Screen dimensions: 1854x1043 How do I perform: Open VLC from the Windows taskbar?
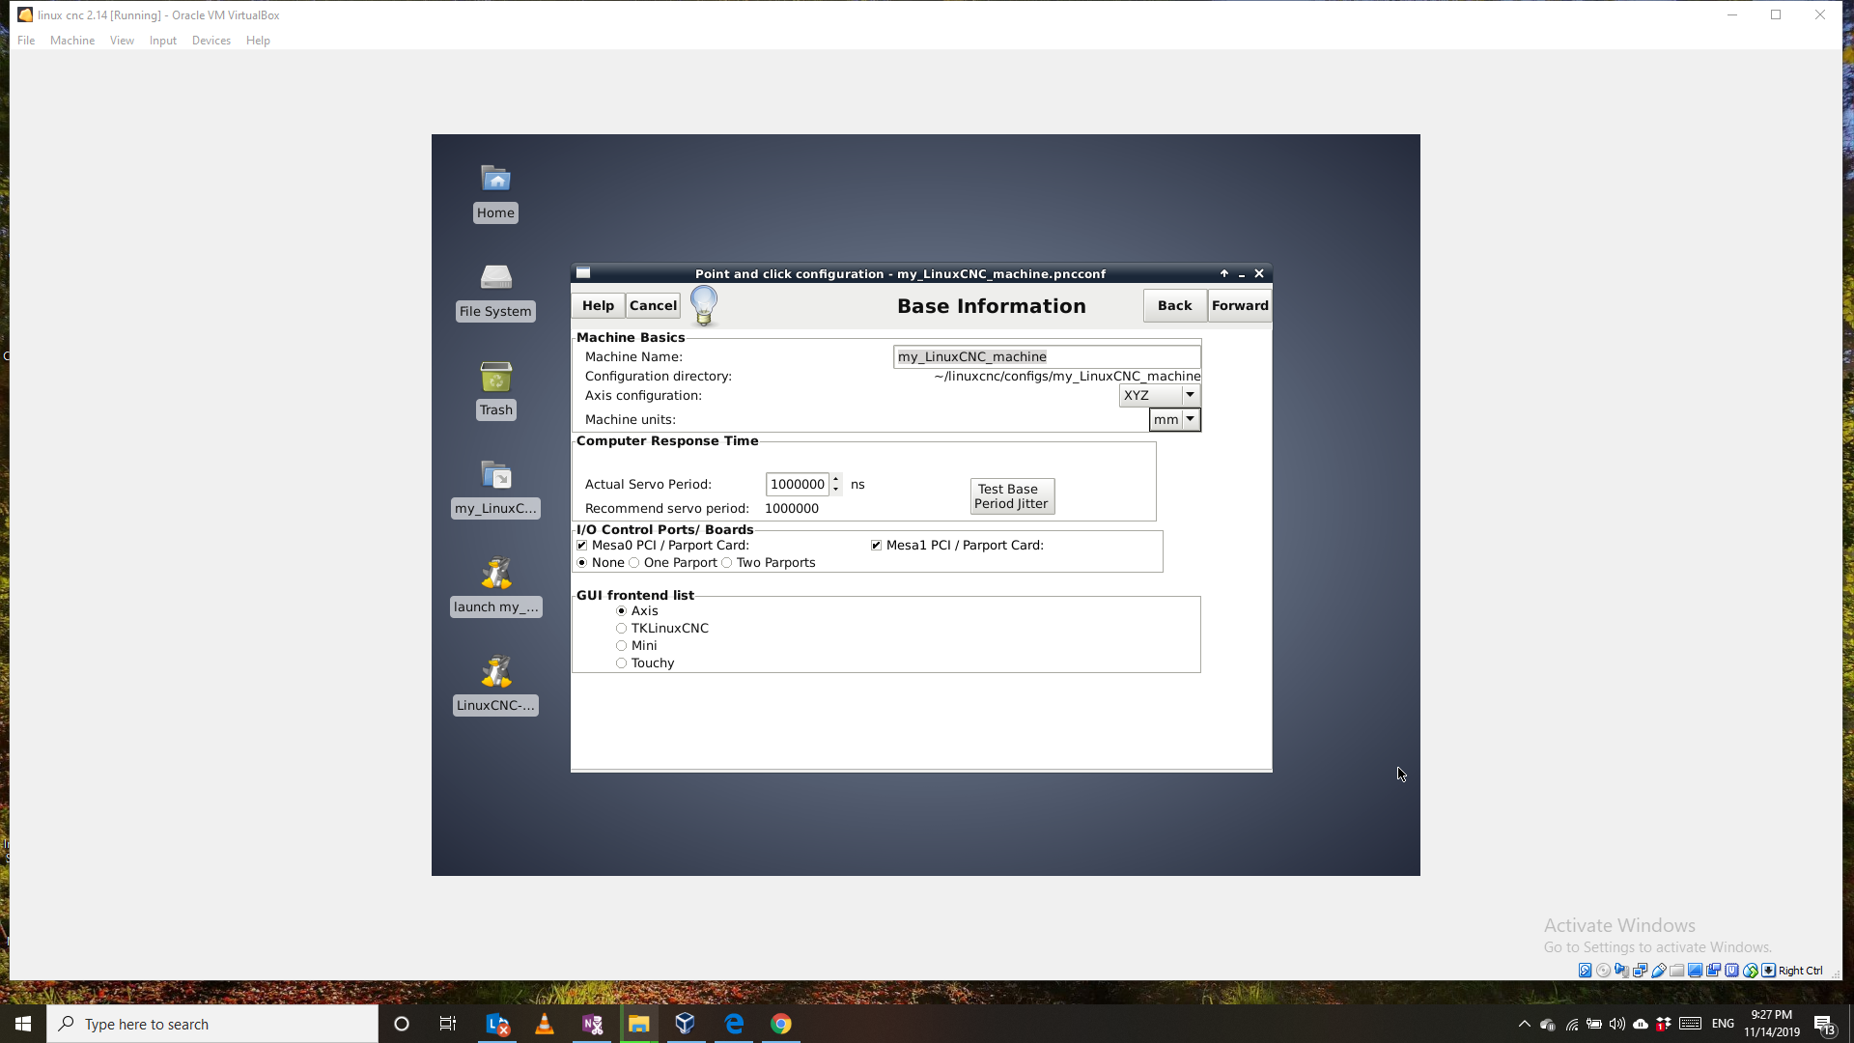(545, 1024)
